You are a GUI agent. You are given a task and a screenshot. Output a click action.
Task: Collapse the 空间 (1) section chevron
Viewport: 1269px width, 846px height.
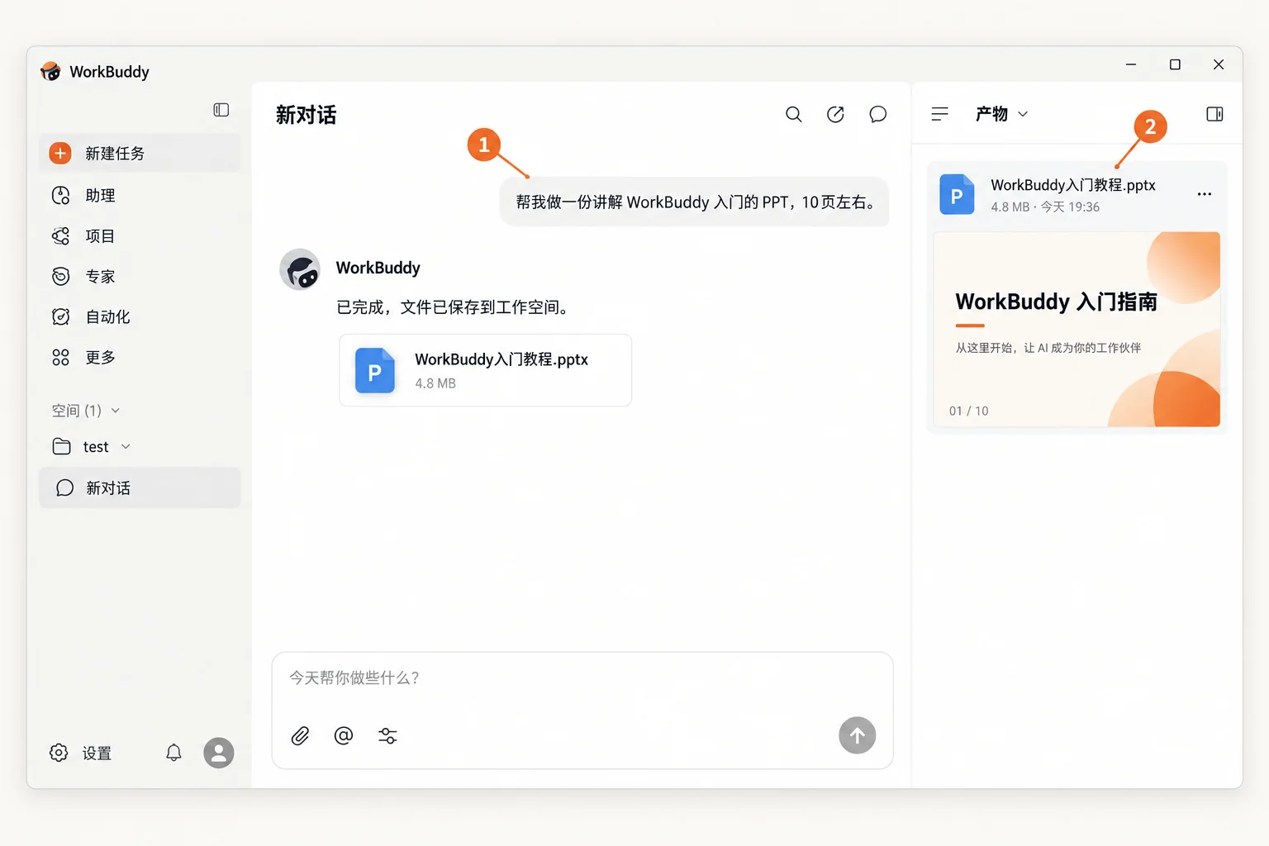click(x=116, y=411)
